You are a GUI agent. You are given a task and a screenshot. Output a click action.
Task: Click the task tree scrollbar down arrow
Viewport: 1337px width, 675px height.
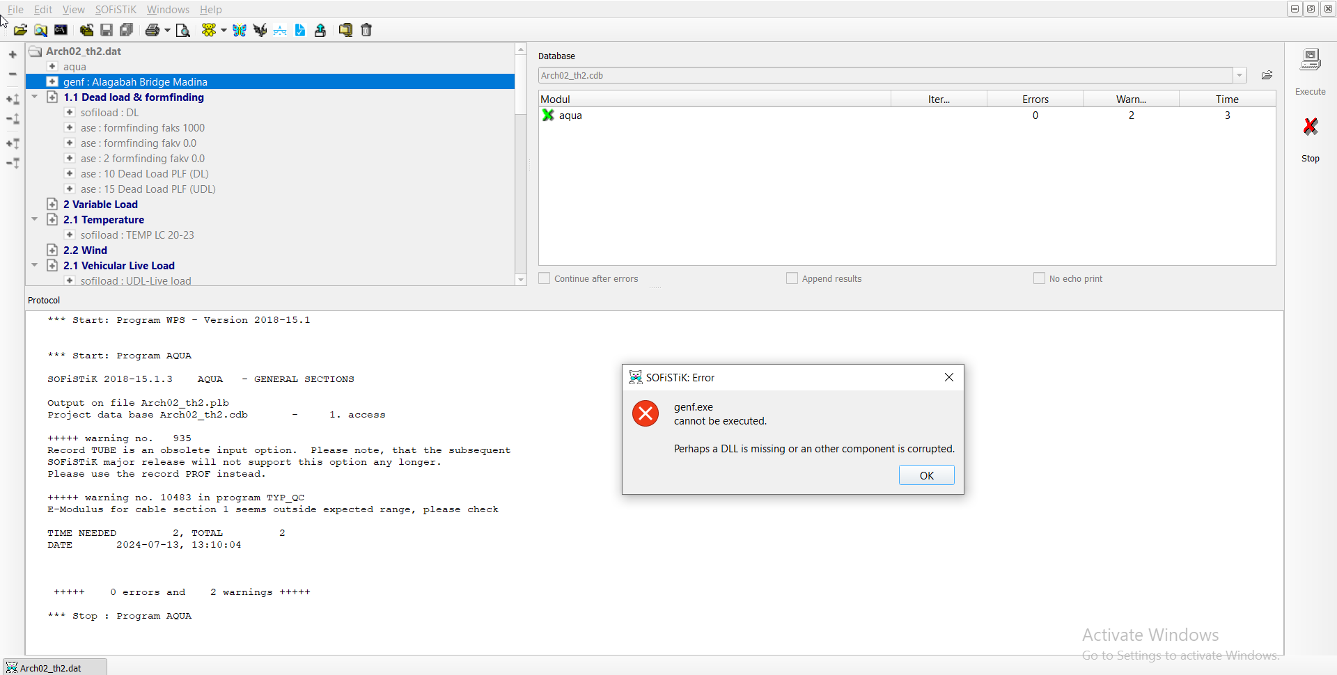tap(521, 280)
